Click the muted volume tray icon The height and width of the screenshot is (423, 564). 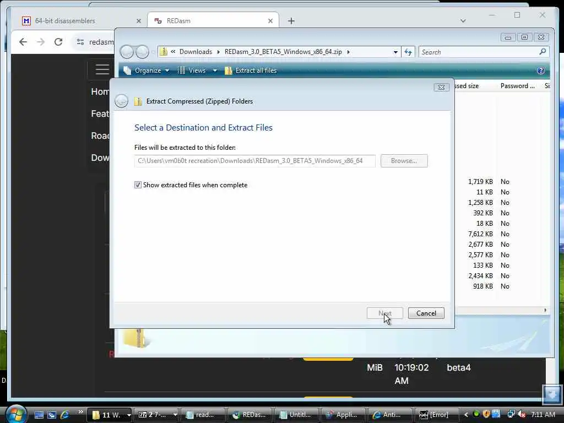click(522, 414)
